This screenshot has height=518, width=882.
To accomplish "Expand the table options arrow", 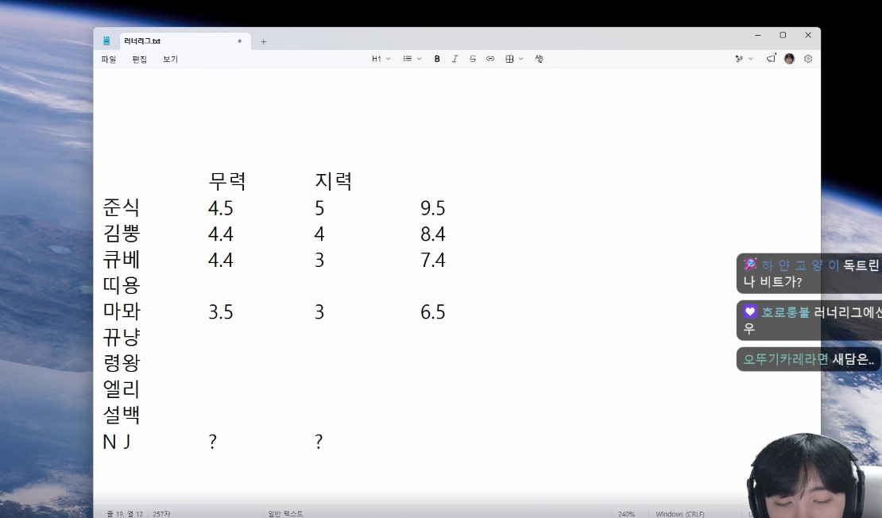I will pos(521,59).
